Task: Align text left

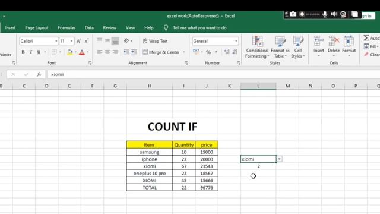Action: click(99, 52)
